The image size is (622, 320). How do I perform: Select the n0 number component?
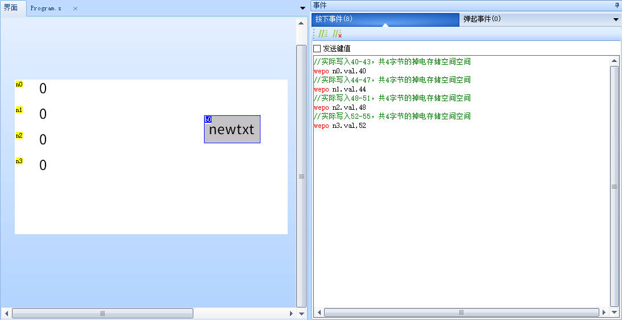43,88
